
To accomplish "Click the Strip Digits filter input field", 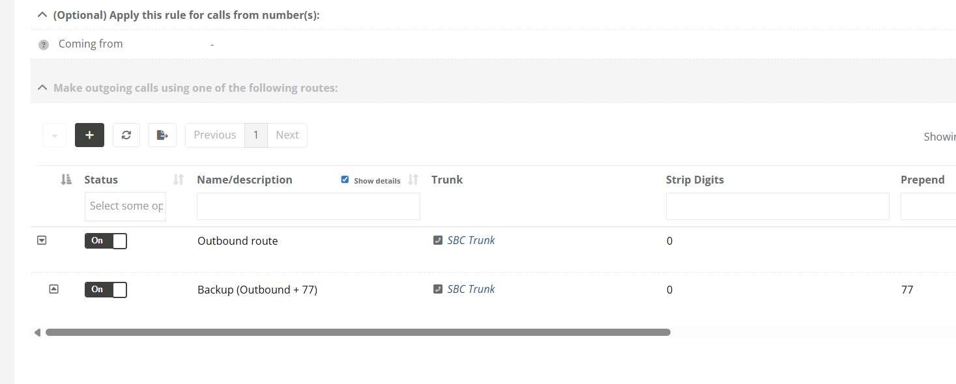I will [777, 206].
